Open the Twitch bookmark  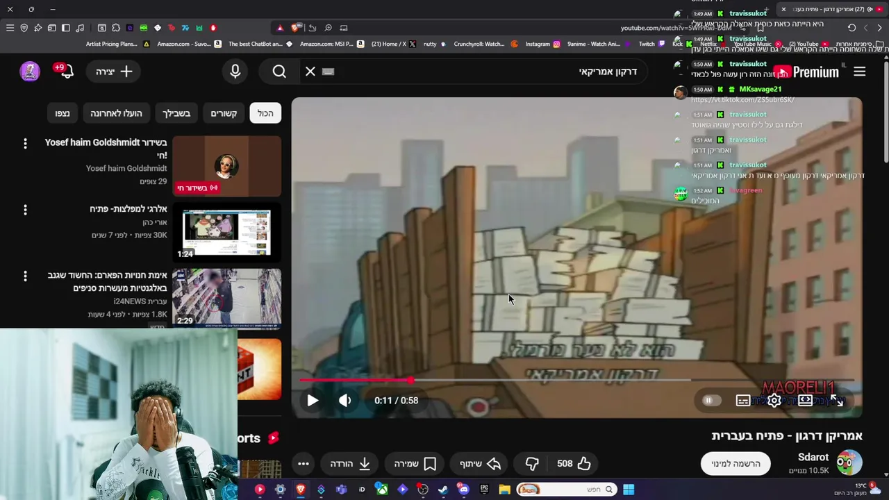(x=651, y=44)
